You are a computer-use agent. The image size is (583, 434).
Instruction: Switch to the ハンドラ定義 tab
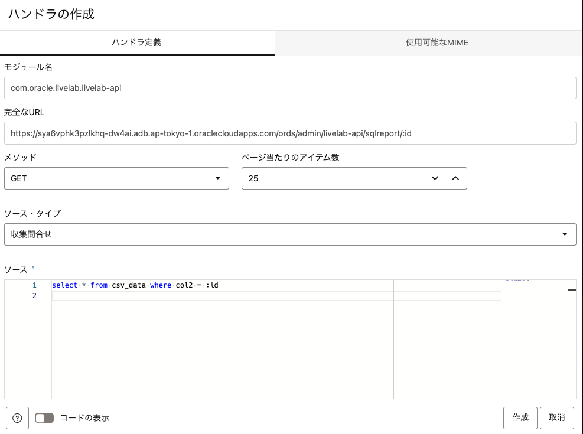click(137, 43)
